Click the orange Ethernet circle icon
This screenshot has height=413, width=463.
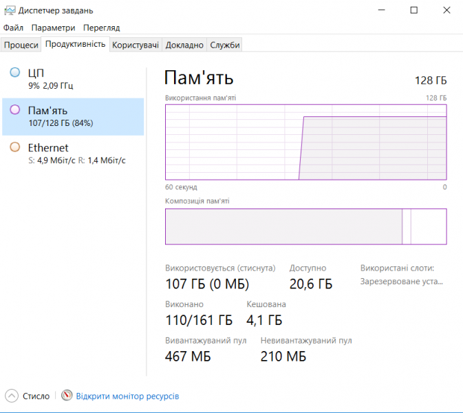tap(14, 147)
